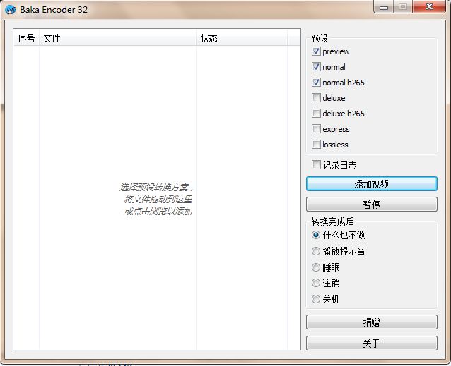
Task: Minimize the Baka Encoder window
Action: (384, 7)
